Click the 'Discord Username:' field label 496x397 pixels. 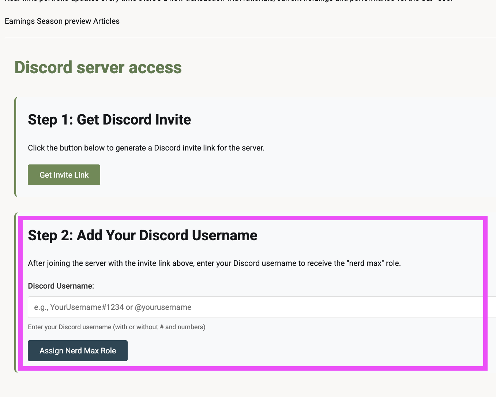tap(61, 286)
